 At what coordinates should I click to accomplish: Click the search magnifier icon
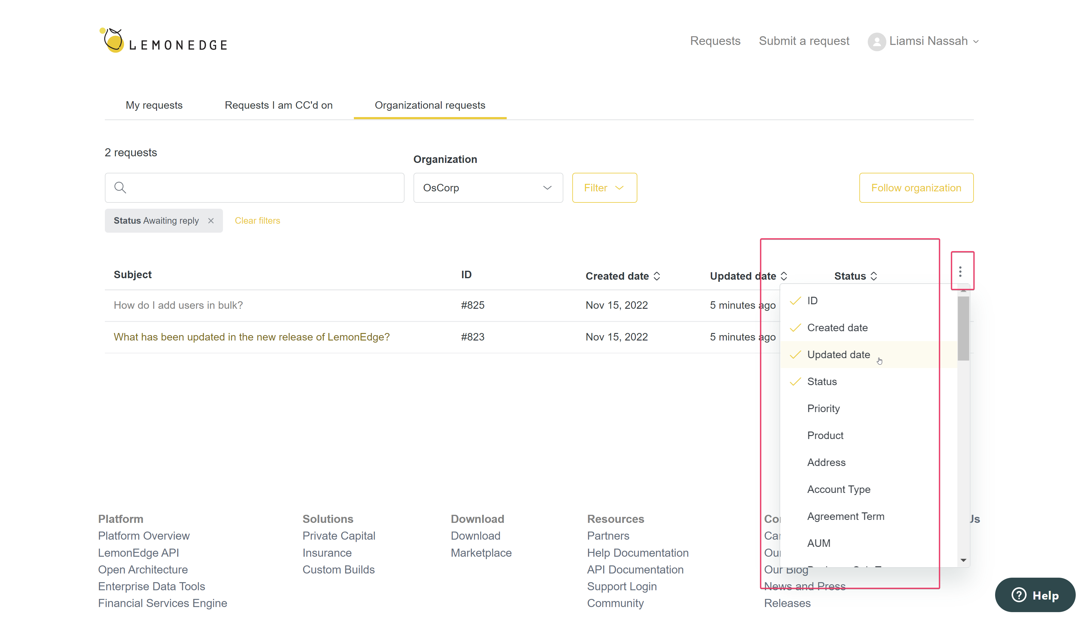120,187
